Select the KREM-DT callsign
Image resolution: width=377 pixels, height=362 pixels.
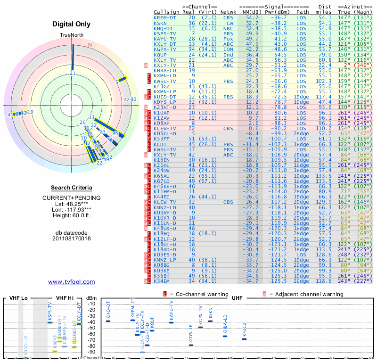165,18
